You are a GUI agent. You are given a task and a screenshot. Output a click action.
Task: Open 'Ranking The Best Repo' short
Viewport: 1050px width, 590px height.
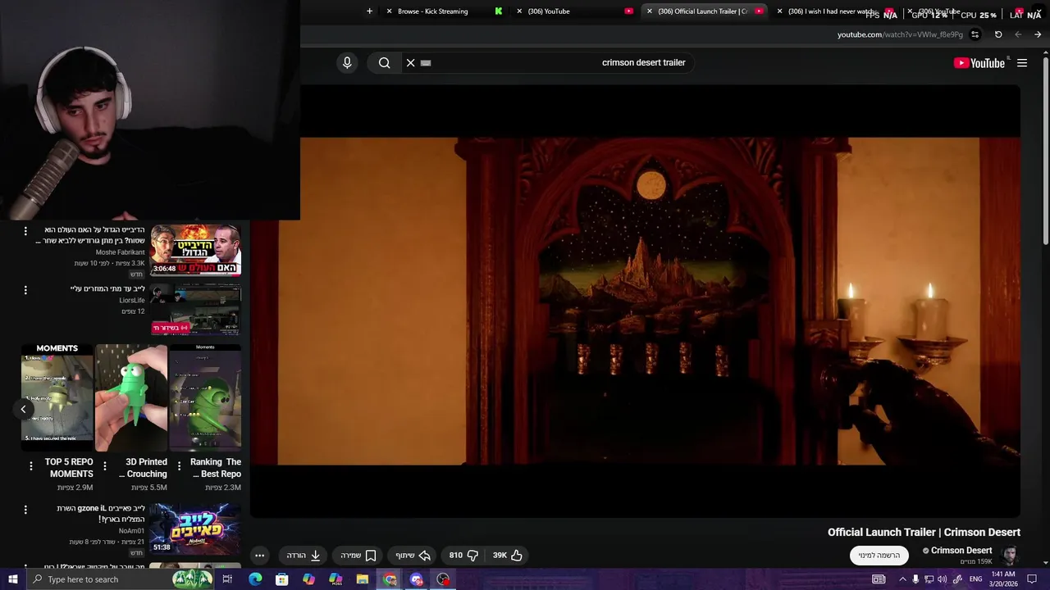click(205, 397)
